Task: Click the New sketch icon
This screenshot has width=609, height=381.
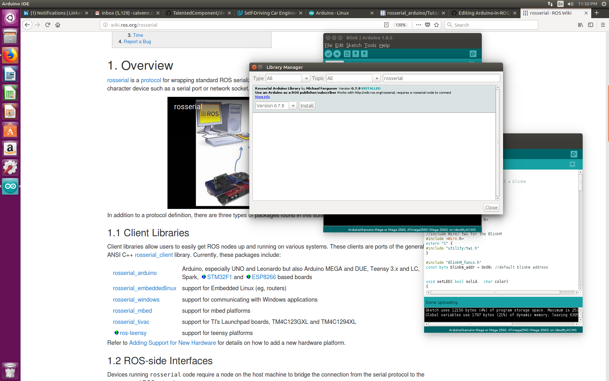Action: pyautogui.click(x=347, y=54)
